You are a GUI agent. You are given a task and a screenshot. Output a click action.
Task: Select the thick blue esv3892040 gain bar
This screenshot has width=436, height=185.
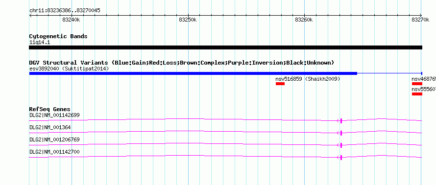[193, 73]
